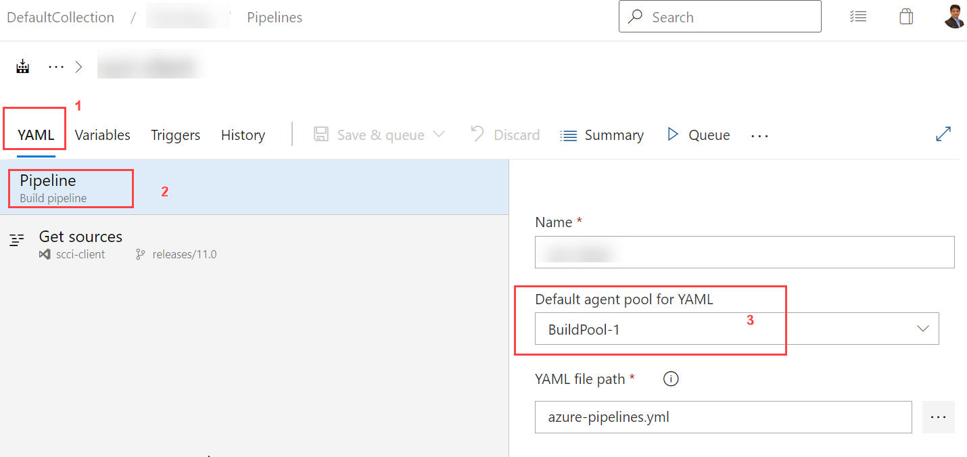Click the YAML file path info icon

671,379
